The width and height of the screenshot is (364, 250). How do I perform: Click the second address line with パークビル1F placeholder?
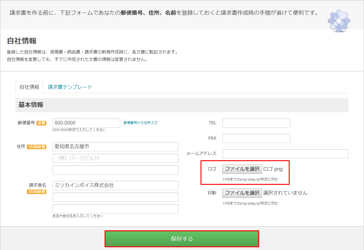115,158
